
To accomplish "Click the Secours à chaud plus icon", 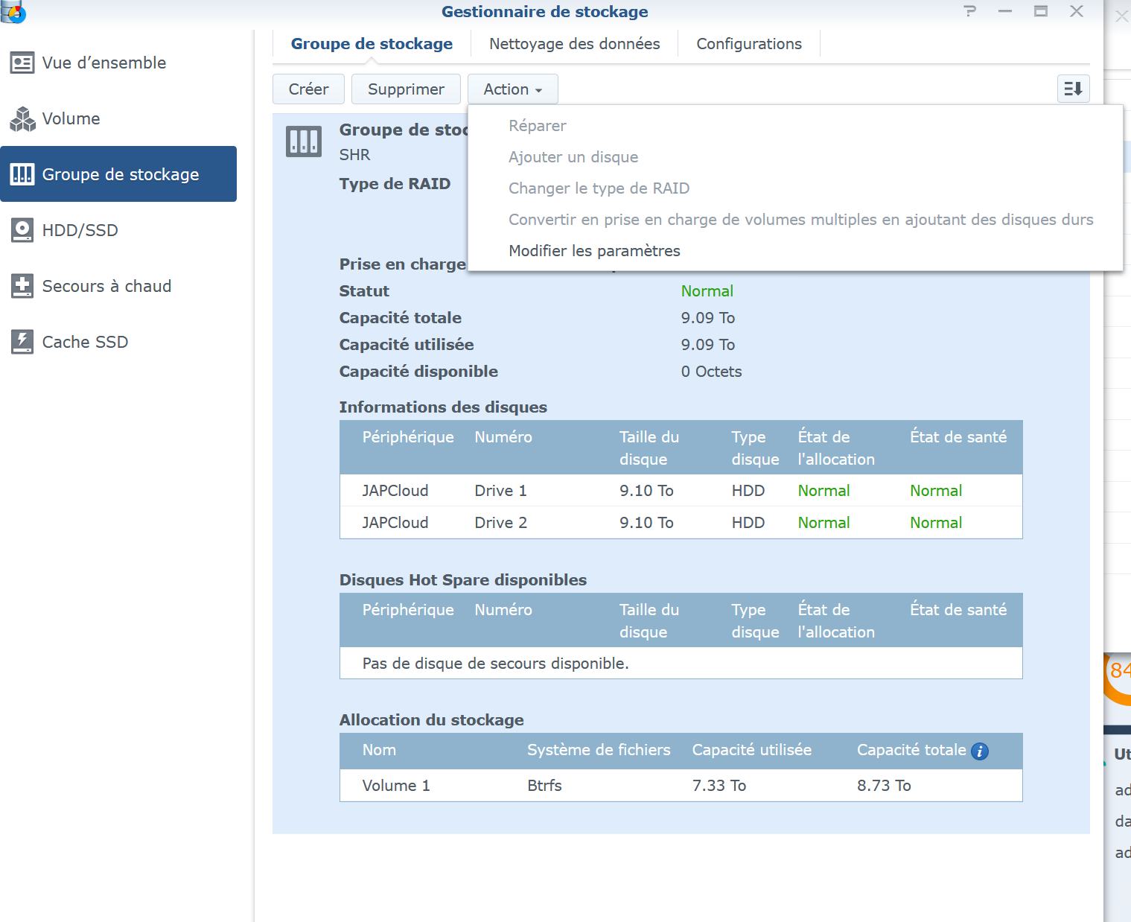I will 22,286.
